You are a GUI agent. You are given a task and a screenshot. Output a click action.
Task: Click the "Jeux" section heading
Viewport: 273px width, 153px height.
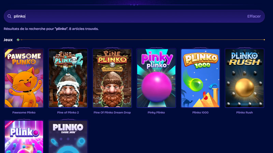click(x=8, y=40)
